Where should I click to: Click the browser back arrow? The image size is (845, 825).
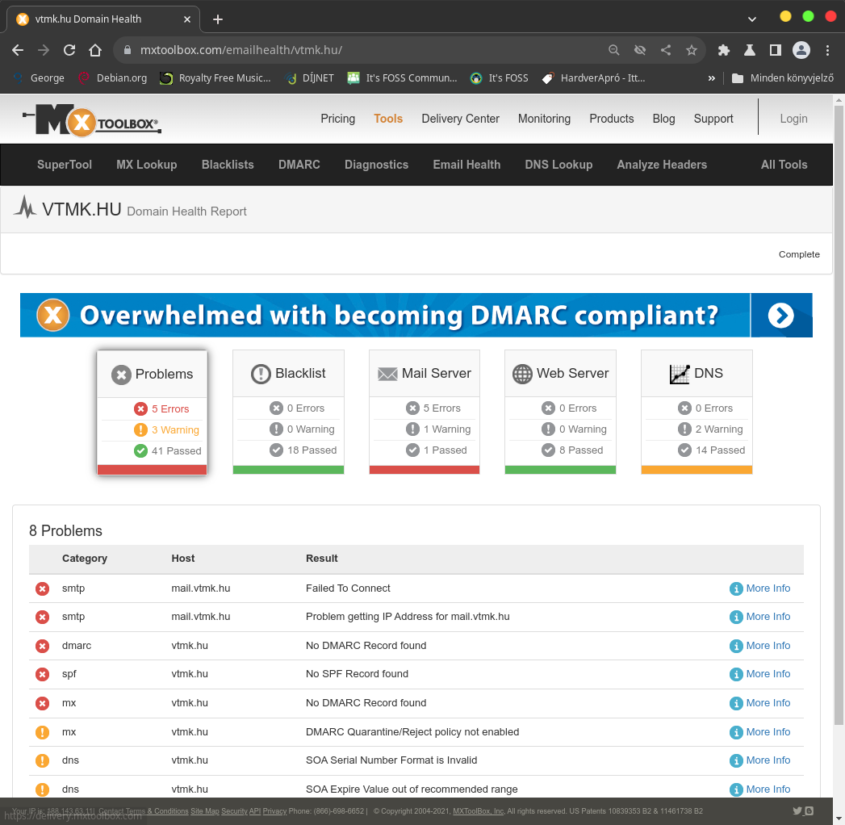tap(18, 50)
